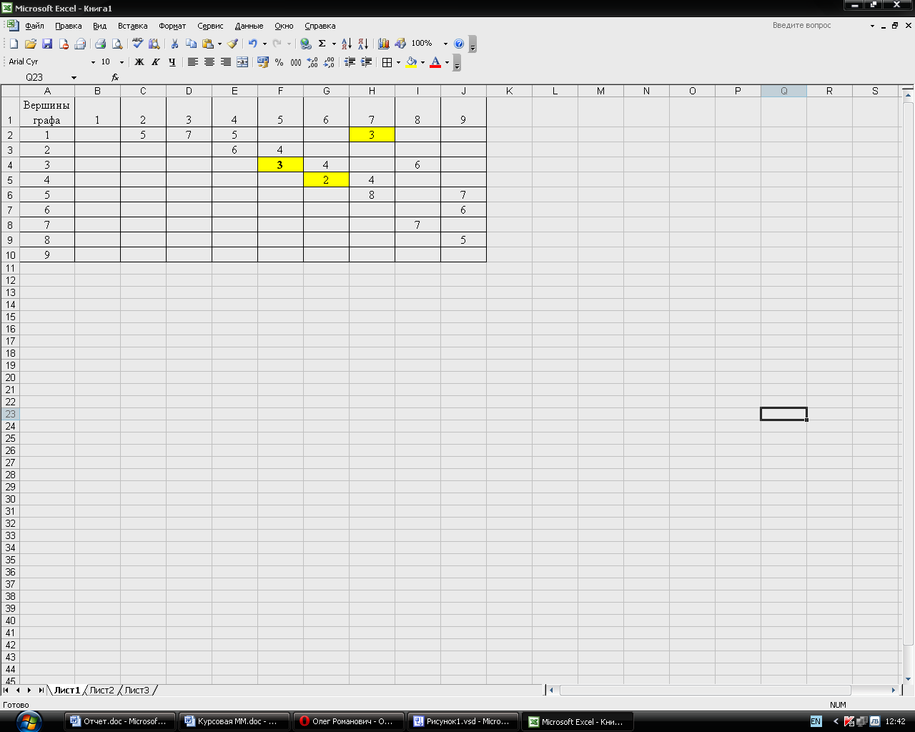Click the Copy icon
This screenshot has height=732, width=915.
point(191,44)
